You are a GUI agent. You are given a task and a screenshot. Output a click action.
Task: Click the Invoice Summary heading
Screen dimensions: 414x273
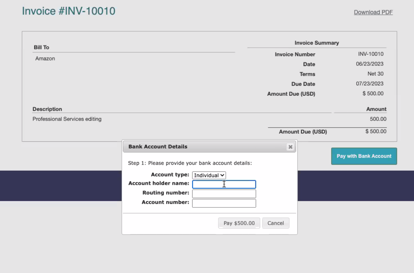coord(317,43)
